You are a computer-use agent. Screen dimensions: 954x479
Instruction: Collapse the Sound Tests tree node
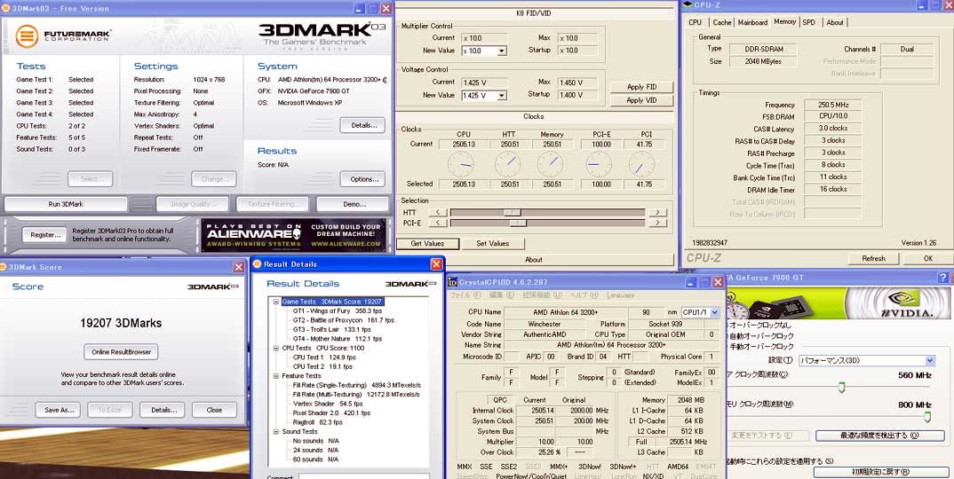[276, 431]
